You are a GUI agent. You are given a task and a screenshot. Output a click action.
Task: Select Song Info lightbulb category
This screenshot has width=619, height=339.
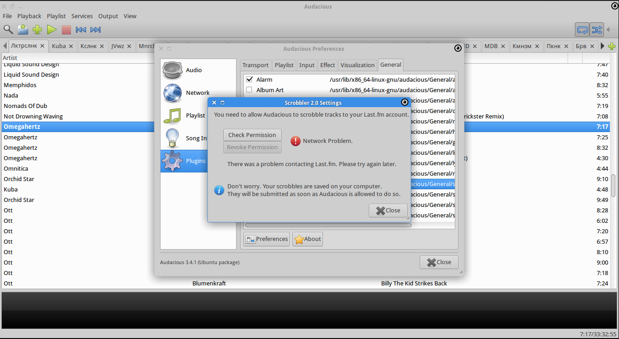[184, 138]
